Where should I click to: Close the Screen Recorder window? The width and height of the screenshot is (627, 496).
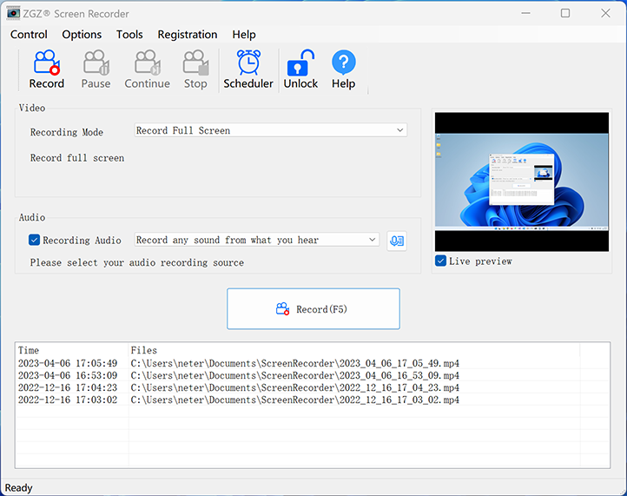click(x=605, y=13)
